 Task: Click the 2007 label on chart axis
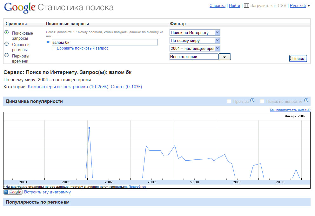(152, 182)
